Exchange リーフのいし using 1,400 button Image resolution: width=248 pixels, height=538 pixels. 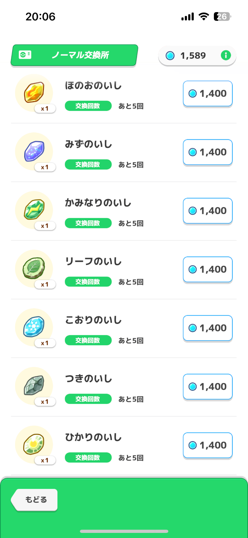click(207, 270)
